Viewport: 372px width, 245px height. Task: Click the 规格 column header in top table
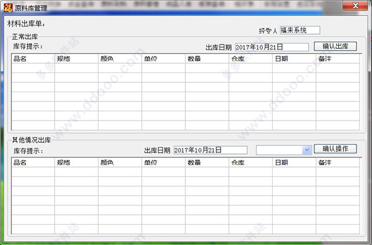click(x=76, y=59)
